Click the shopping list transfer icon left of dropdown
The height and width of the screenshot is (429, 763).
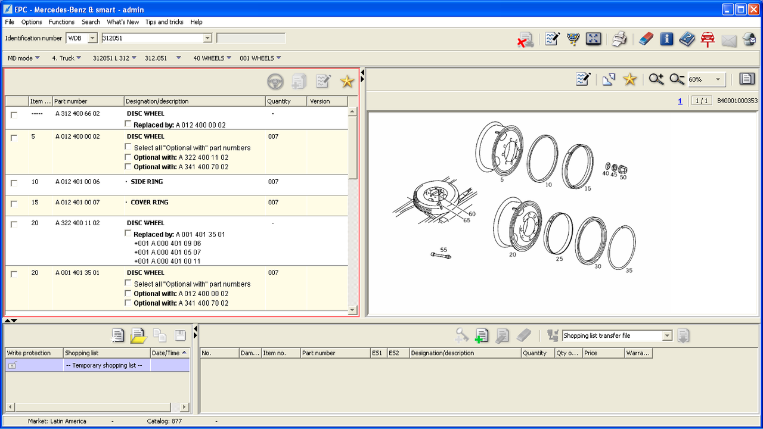(553, 335)
